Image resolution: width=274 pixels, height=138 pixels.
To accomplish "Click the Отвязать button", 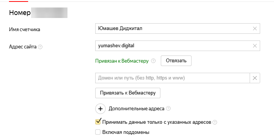I will [176, 61].
